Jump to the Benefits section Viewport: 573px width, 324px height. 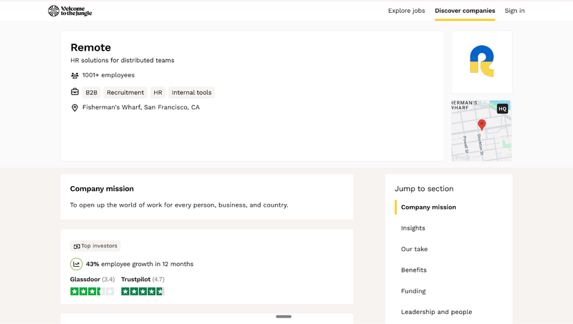[x=413, y=270]
